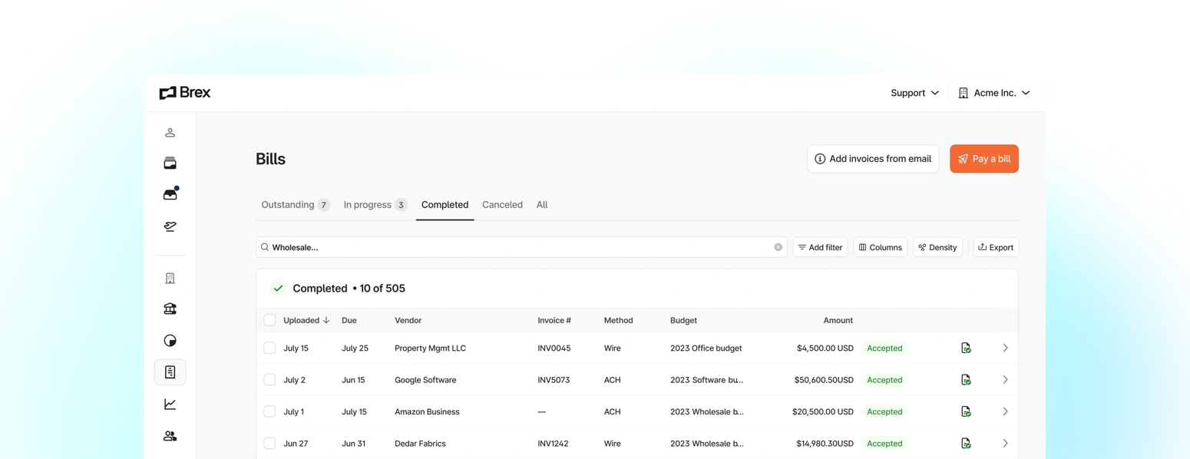Click the Brex logo

(x=184, y=93)
